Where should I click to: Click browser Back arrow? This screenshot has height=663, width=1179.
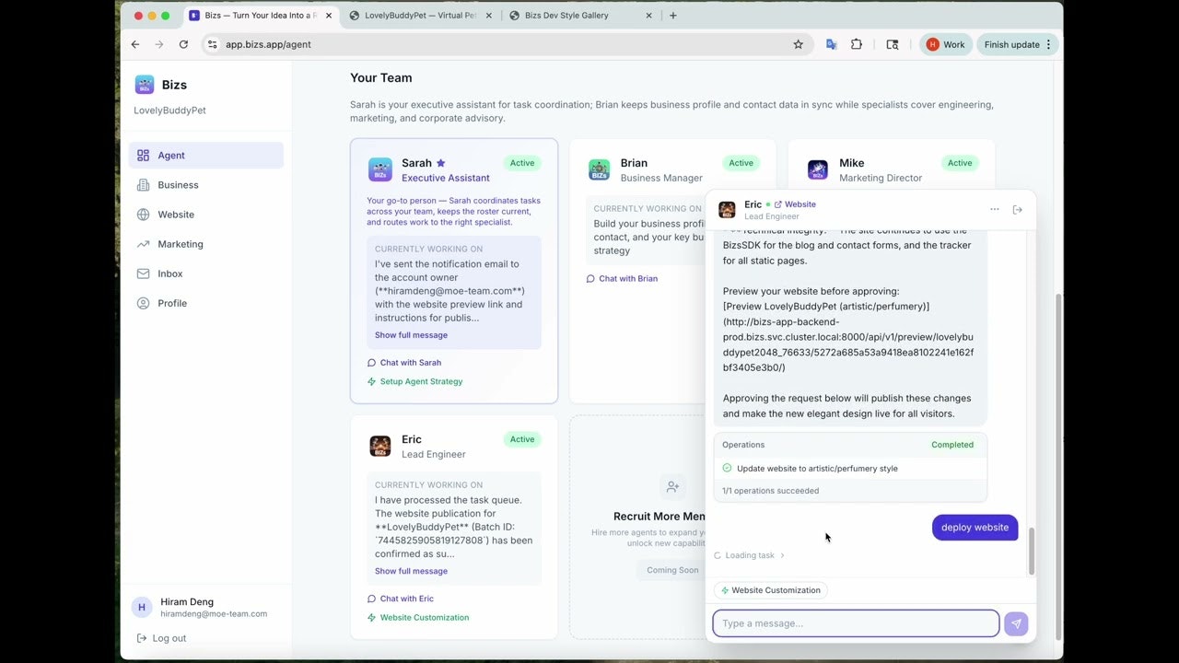[x=135, y=44]
